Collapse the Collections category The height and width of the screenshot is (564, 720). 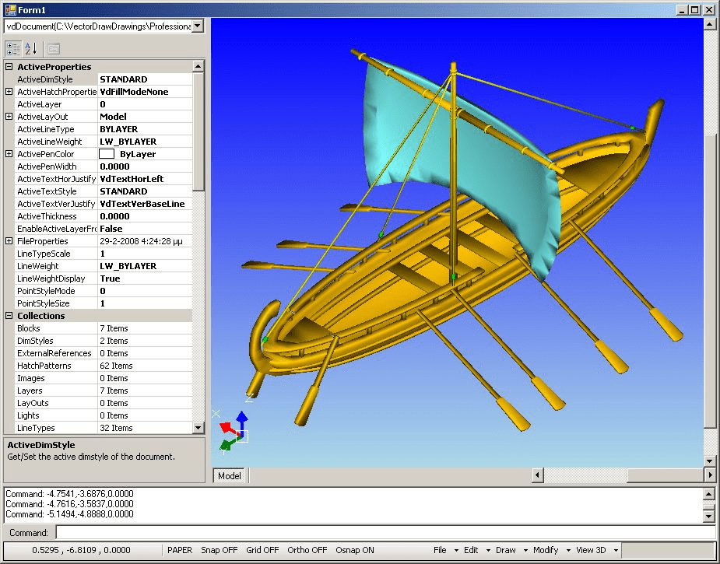(8, 315)
